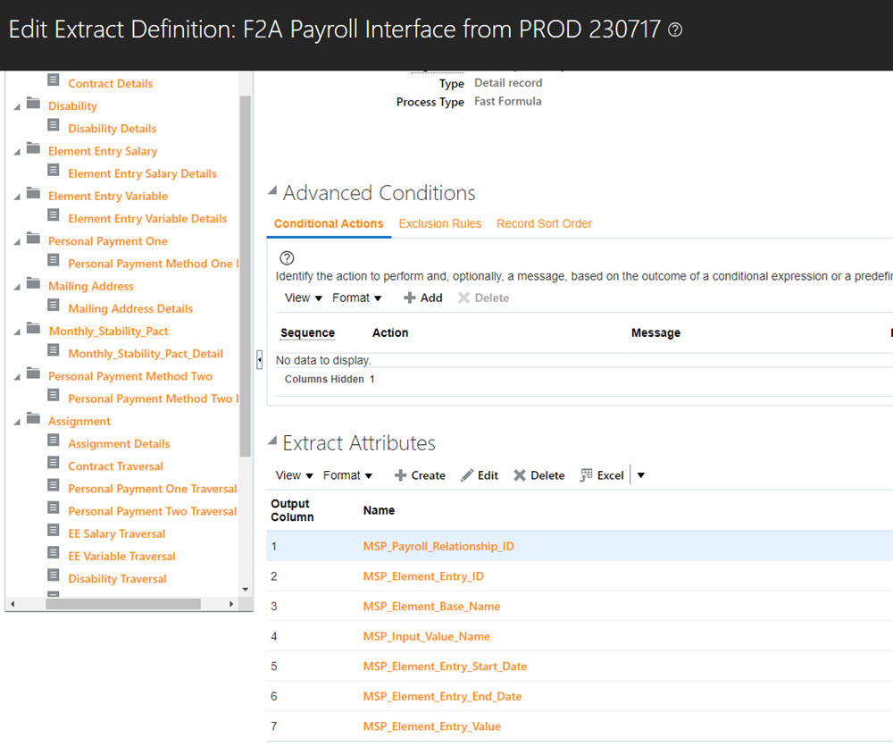
Task: Click the Assignment Details record icon
Action: (54, 440)
